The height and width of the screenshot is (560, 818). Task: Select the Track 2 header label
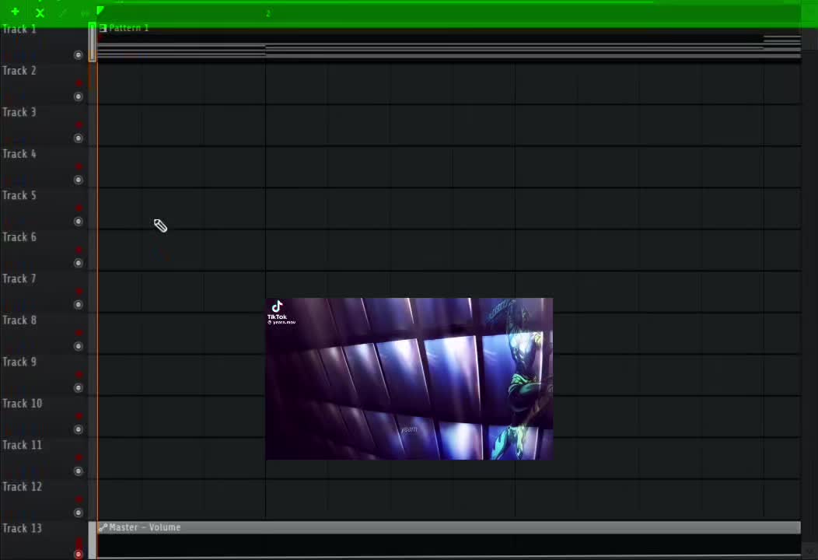pyautogui.click(x=19, y=71)
